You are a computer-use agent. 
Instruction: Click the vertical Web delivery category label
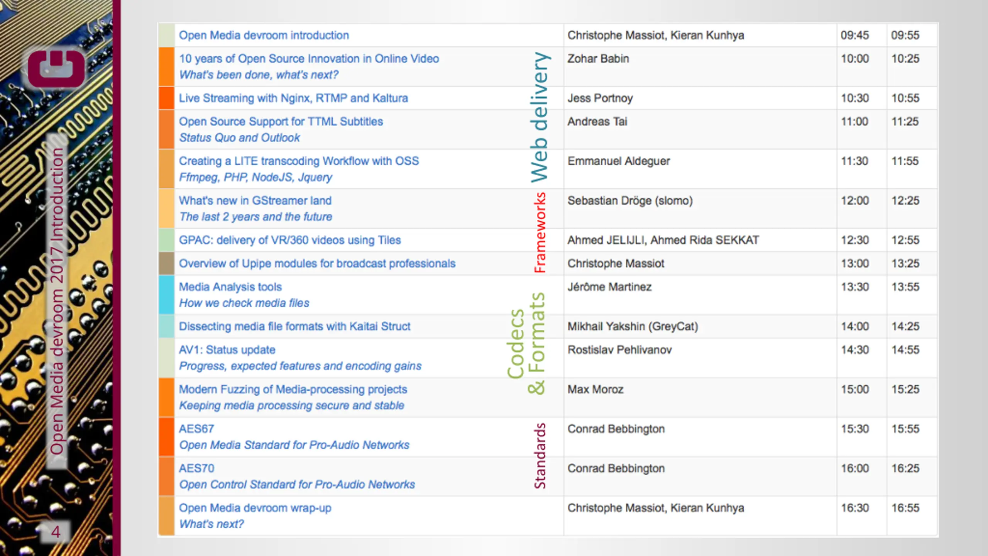coord(540,117)
